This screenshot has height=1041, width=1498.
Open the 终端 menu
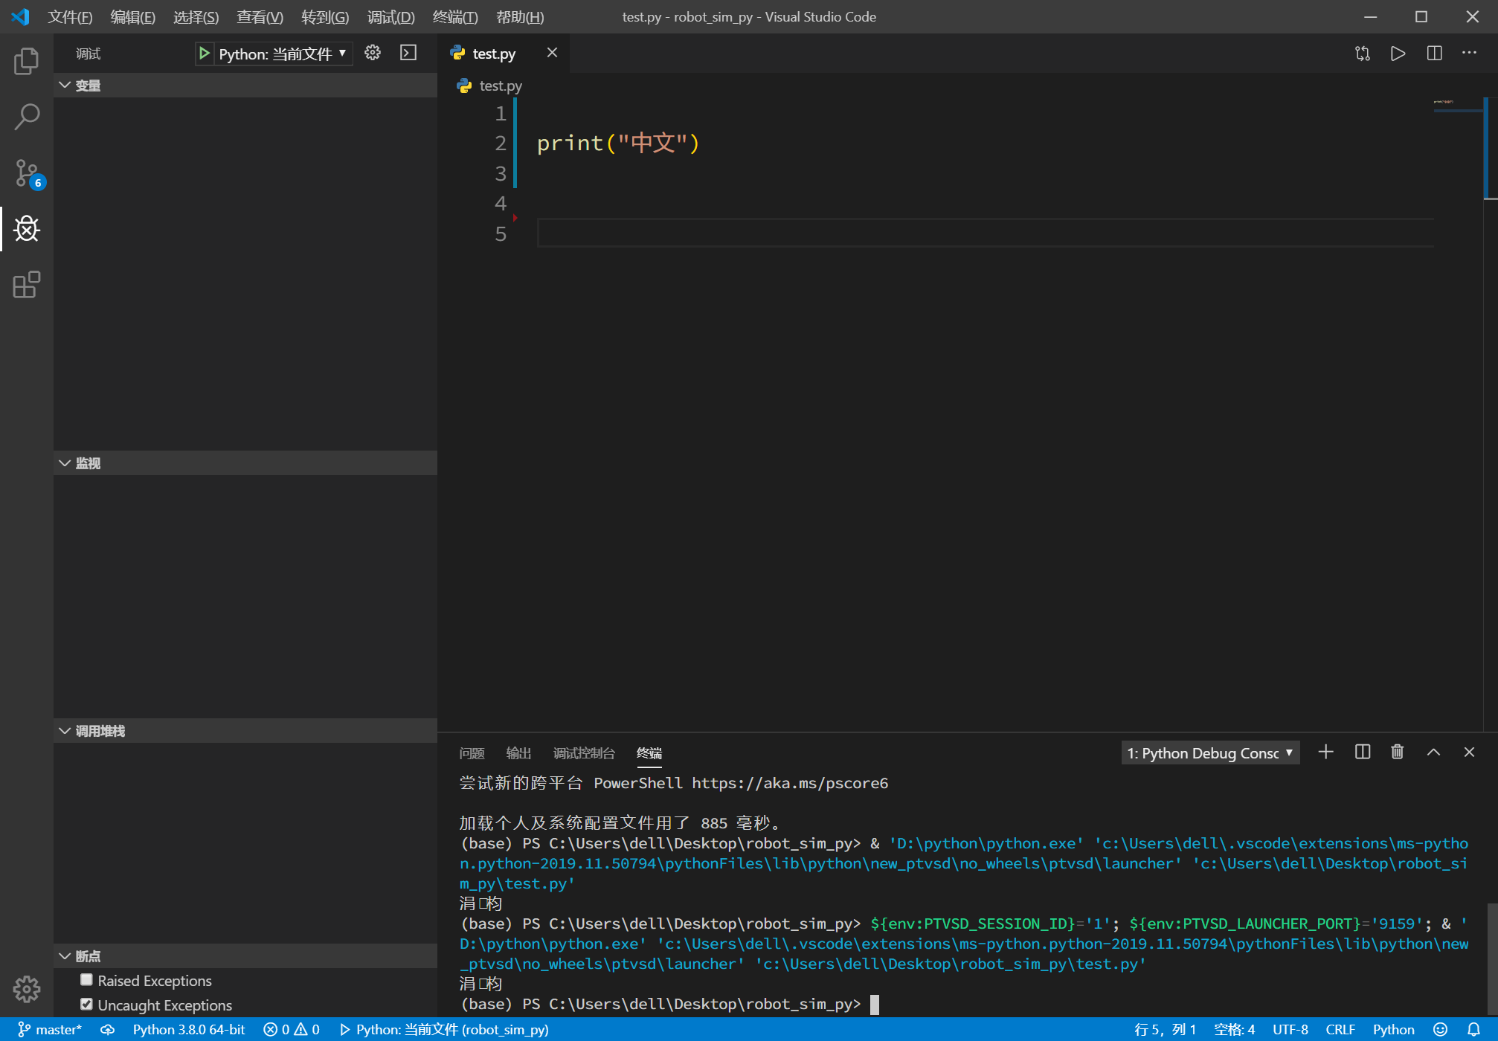click(454, 16)
